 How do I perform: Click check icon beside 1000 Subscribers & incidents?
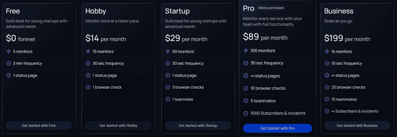[246, 113]
